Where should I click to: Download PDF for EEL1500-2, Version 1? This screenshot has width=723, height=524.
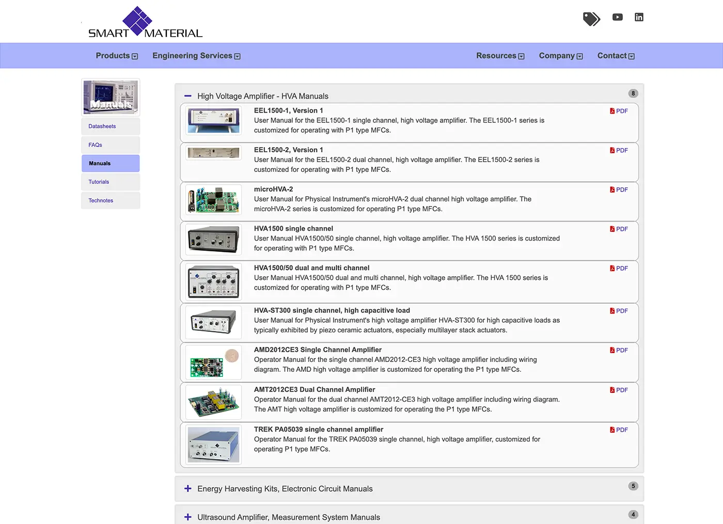coord(619,150)
